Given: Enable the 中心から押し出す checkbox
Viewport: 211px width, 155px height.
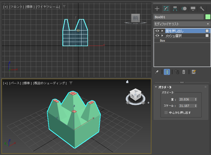Looking at the screenshot, I should 166,113.
